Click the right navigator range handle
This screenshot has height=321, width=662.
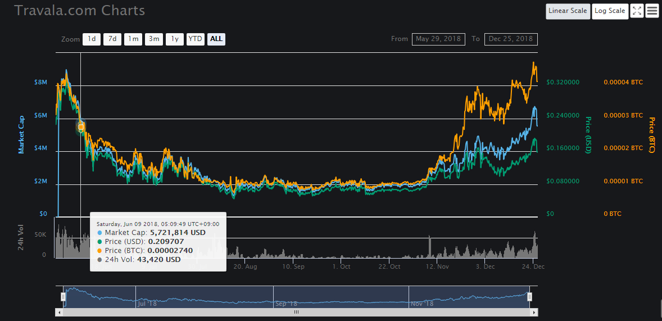pyautogui.click(x=529, y=297)
